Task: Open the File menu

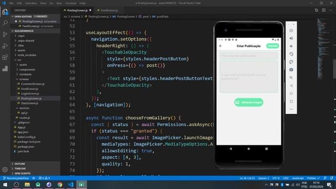Action: (12, 3)
